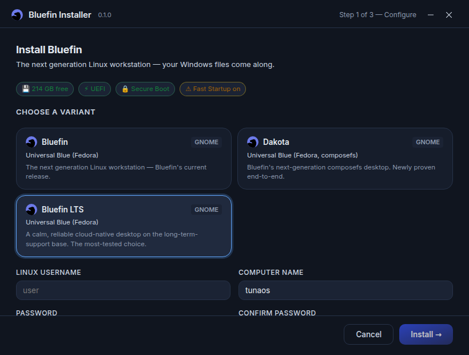Click the Bluefin Installer logo in title bar

coord(17,15)
